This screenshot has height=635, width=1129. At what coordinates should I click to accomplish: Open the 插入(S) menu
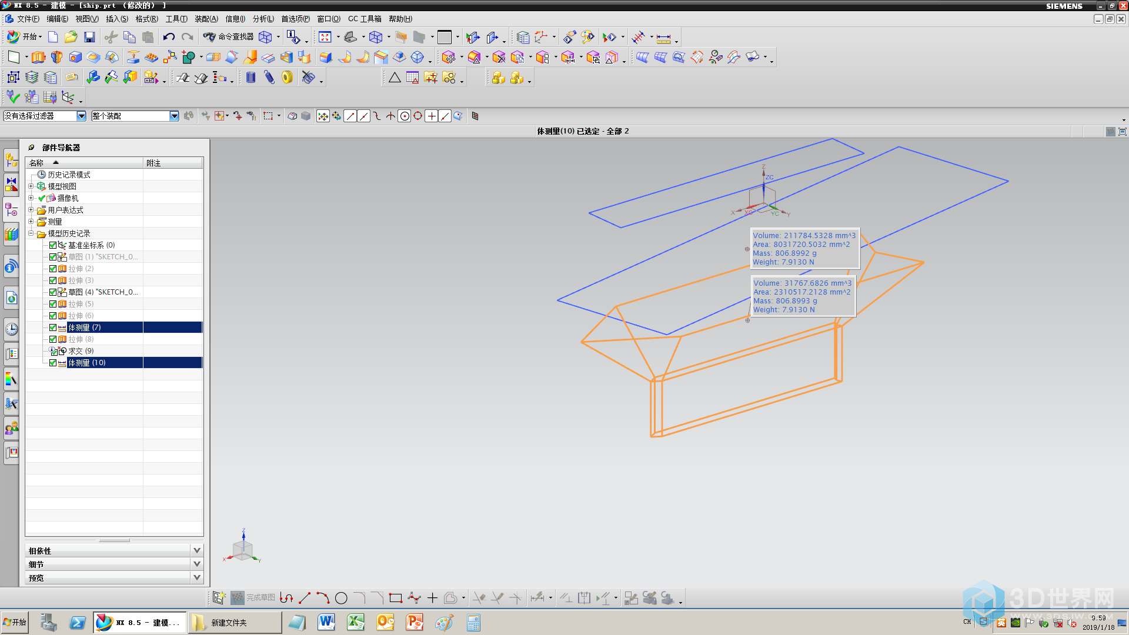pos(117,19)
